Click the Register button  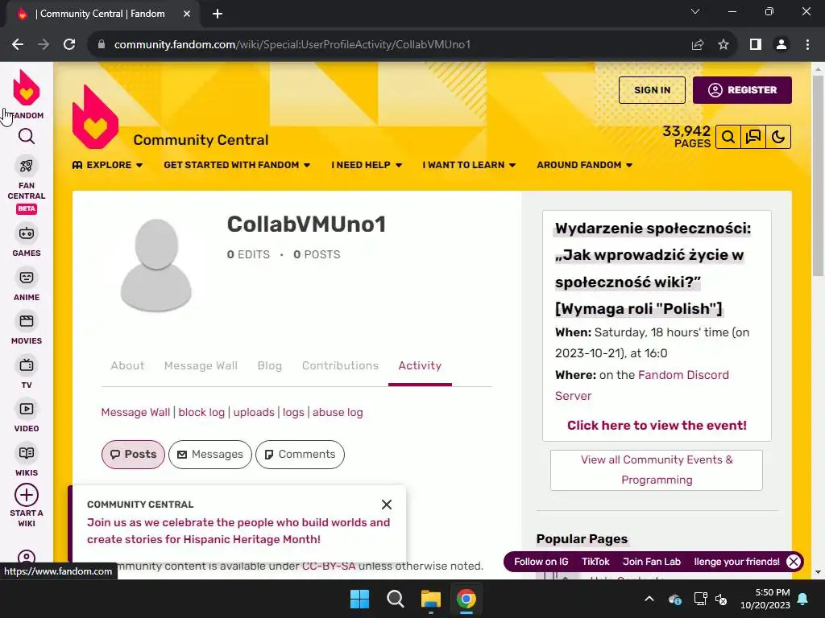point(742,90)
